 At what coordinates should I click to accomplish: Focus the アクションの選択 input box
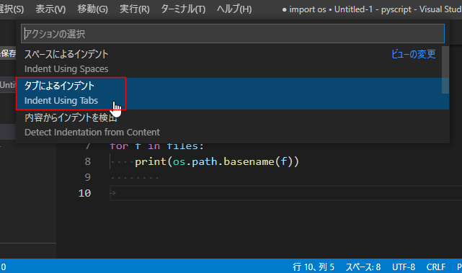point(233,34)
